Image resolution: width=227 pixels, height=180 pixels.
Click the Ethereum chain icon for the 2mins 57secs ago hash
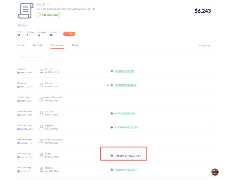[x=18, y=129]
